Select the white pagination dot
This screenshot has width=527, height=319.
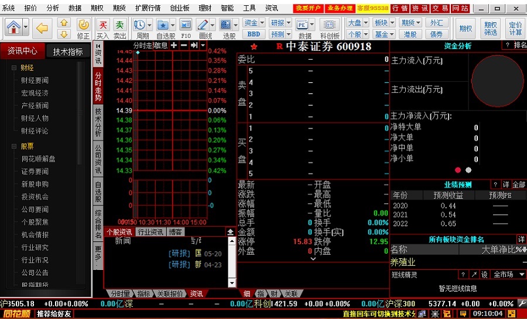[x=468, y=170]
